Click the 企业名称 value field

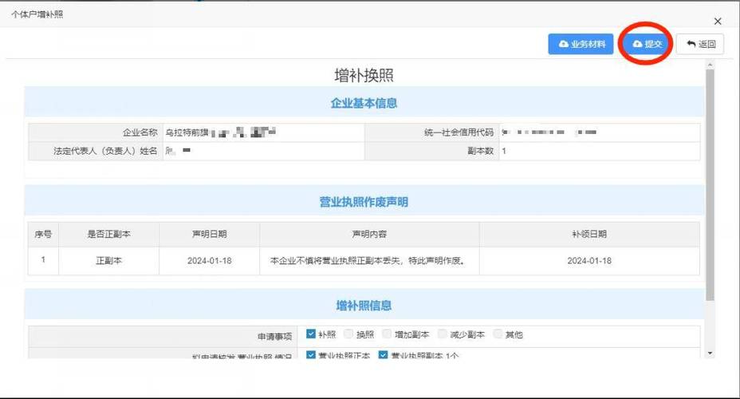[263, 132]
